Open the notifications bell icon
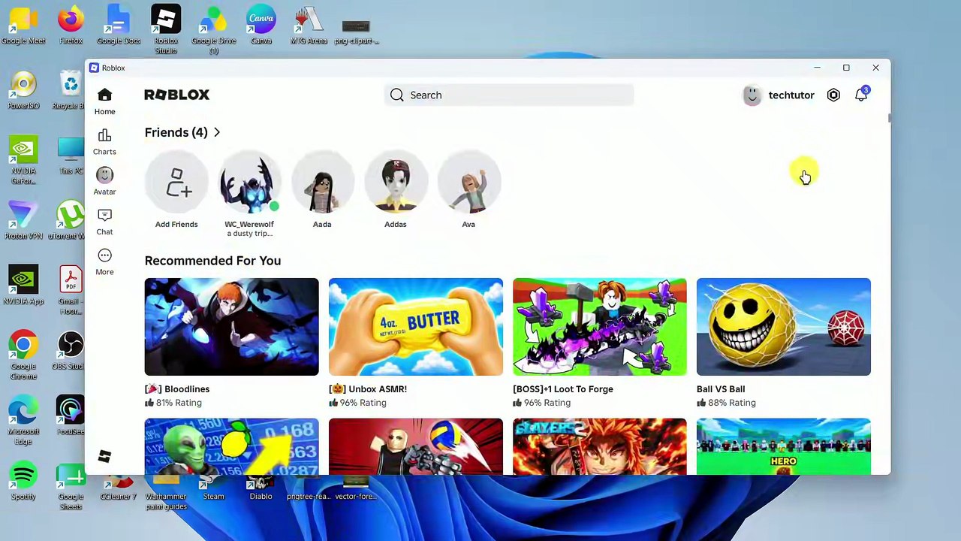 click(x=861, y=95)
